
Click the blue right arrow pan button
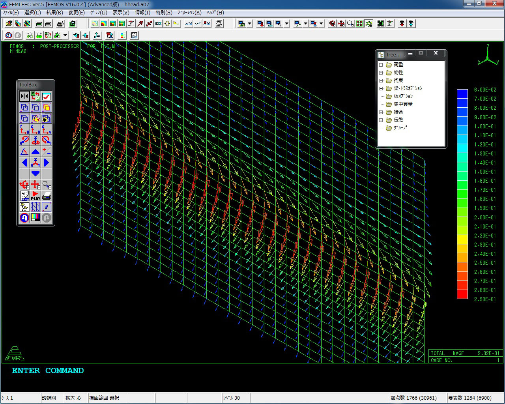(x=47, y=163)
